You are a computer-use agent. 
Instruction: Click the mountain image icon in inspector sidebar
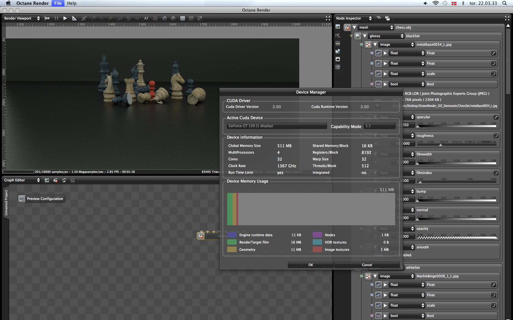point(338,59)
